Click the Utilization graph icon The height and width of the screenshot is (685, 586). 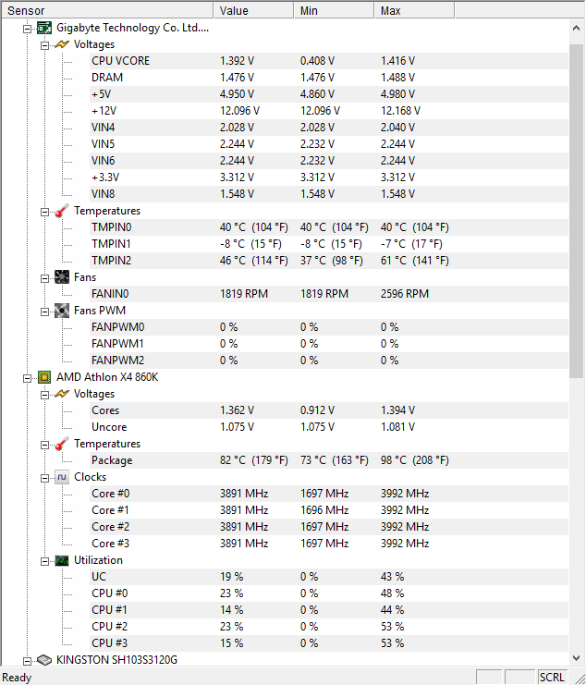point(62,560)
